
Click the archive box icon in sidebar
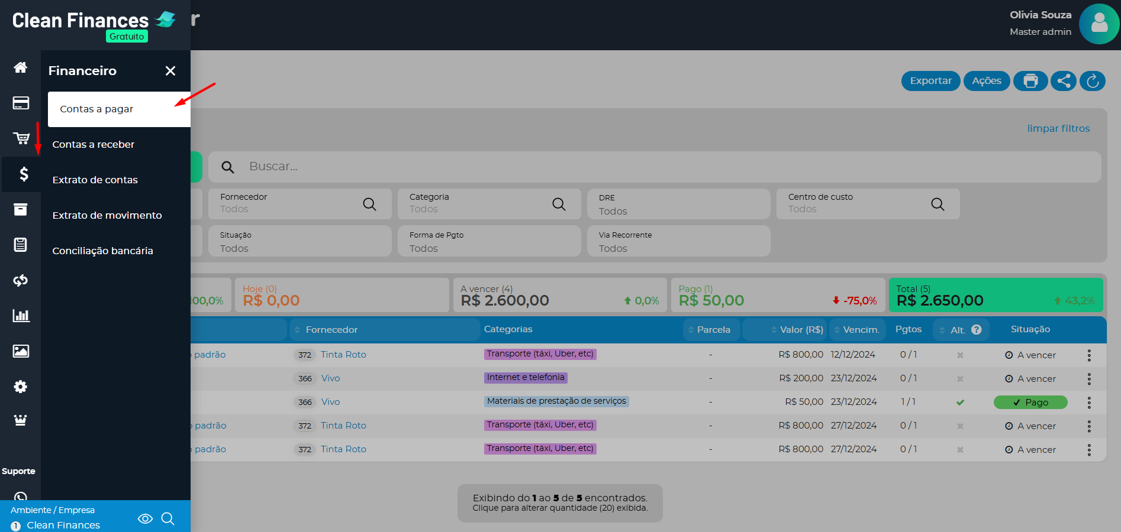pos(21,209)
